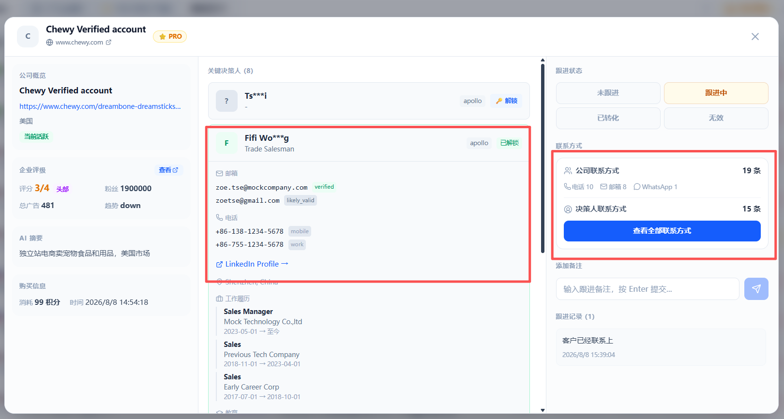The width and height of the screenshot is (784, 419).
Task: Click the 已解锁 status badge
Action: [509, 143]
